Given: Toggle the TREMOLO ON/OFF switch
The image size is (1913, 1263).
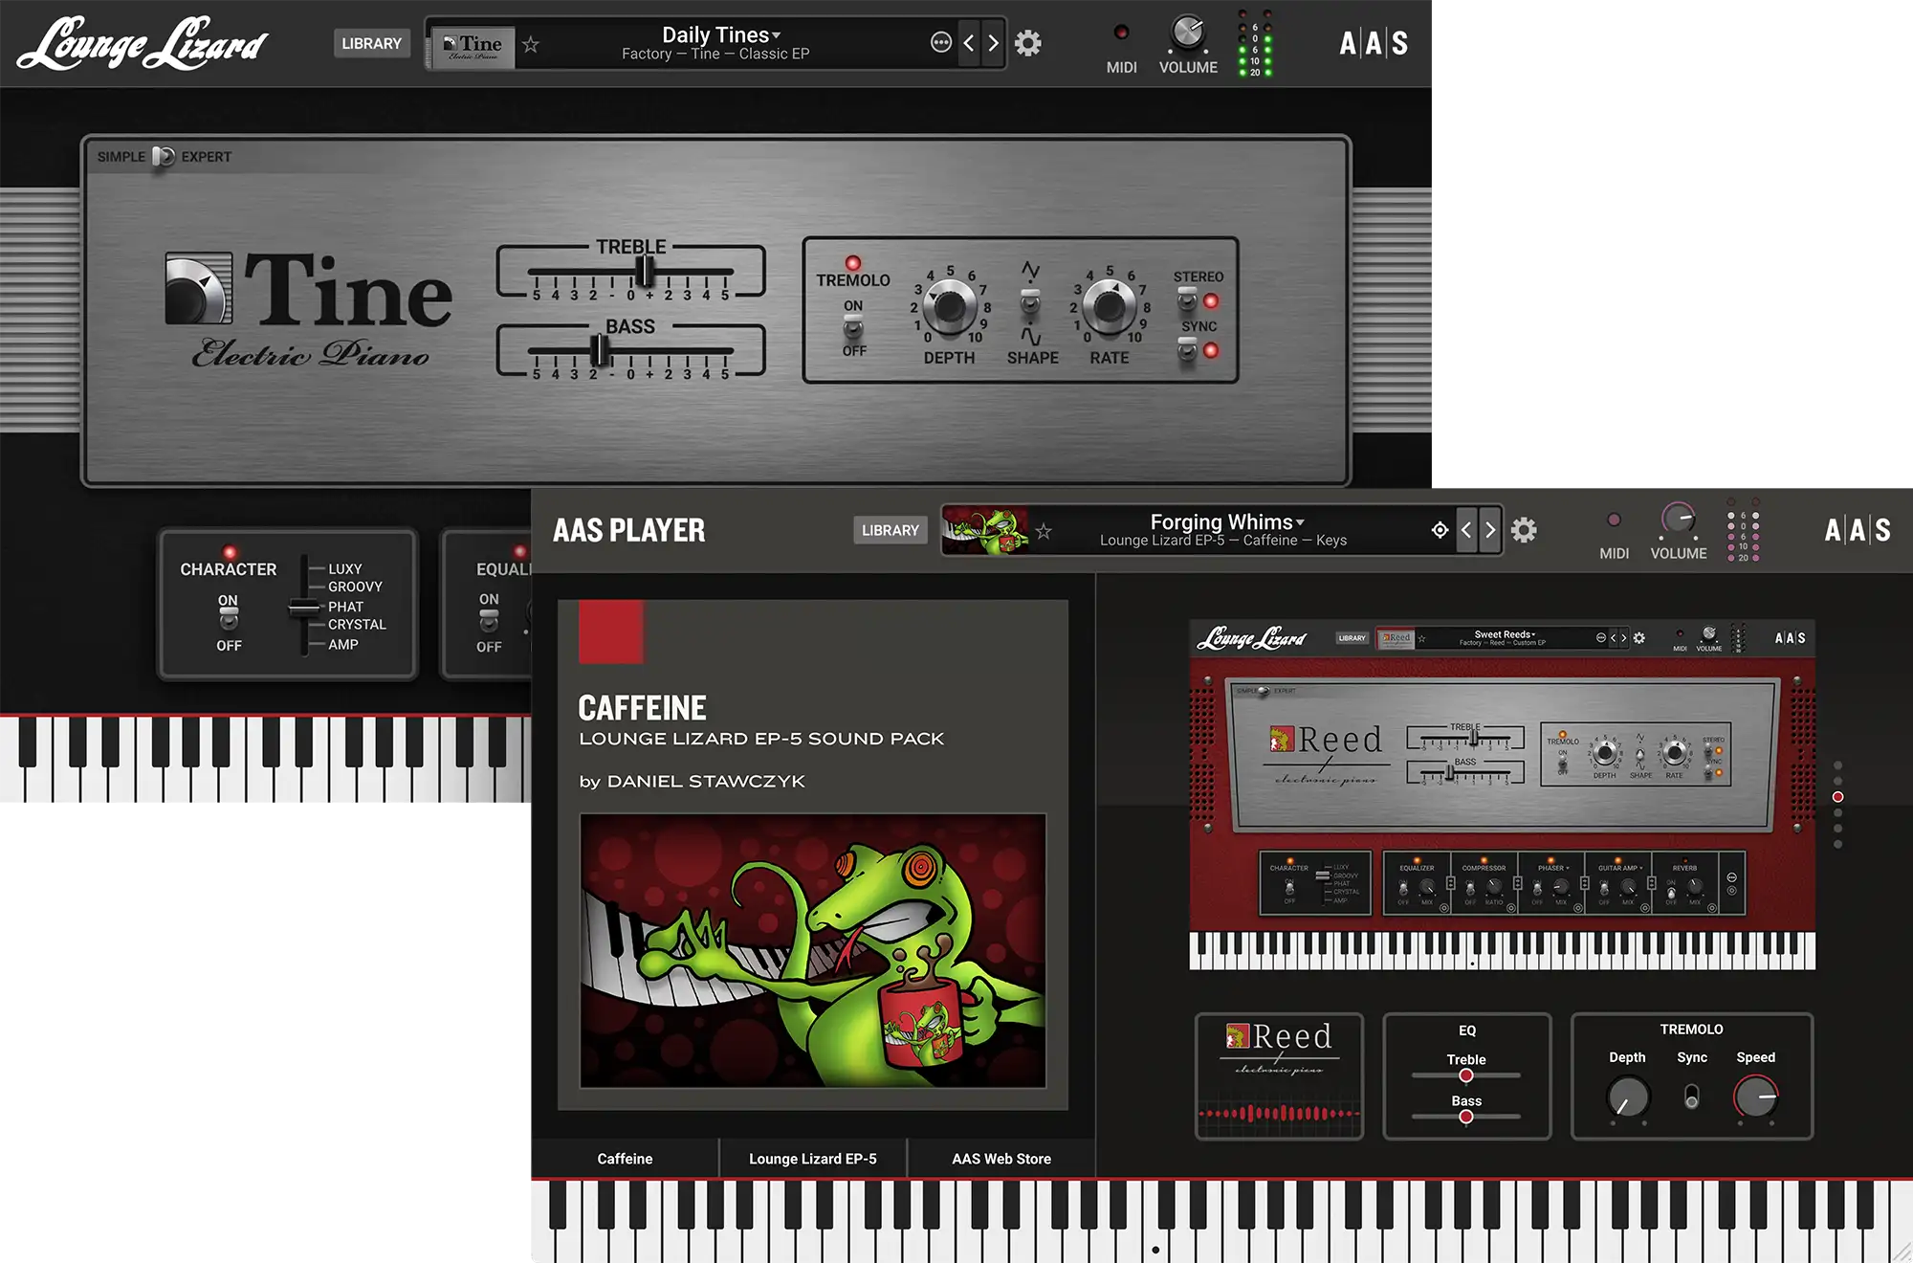Looking at the screenshot, I should pos(852,328).
